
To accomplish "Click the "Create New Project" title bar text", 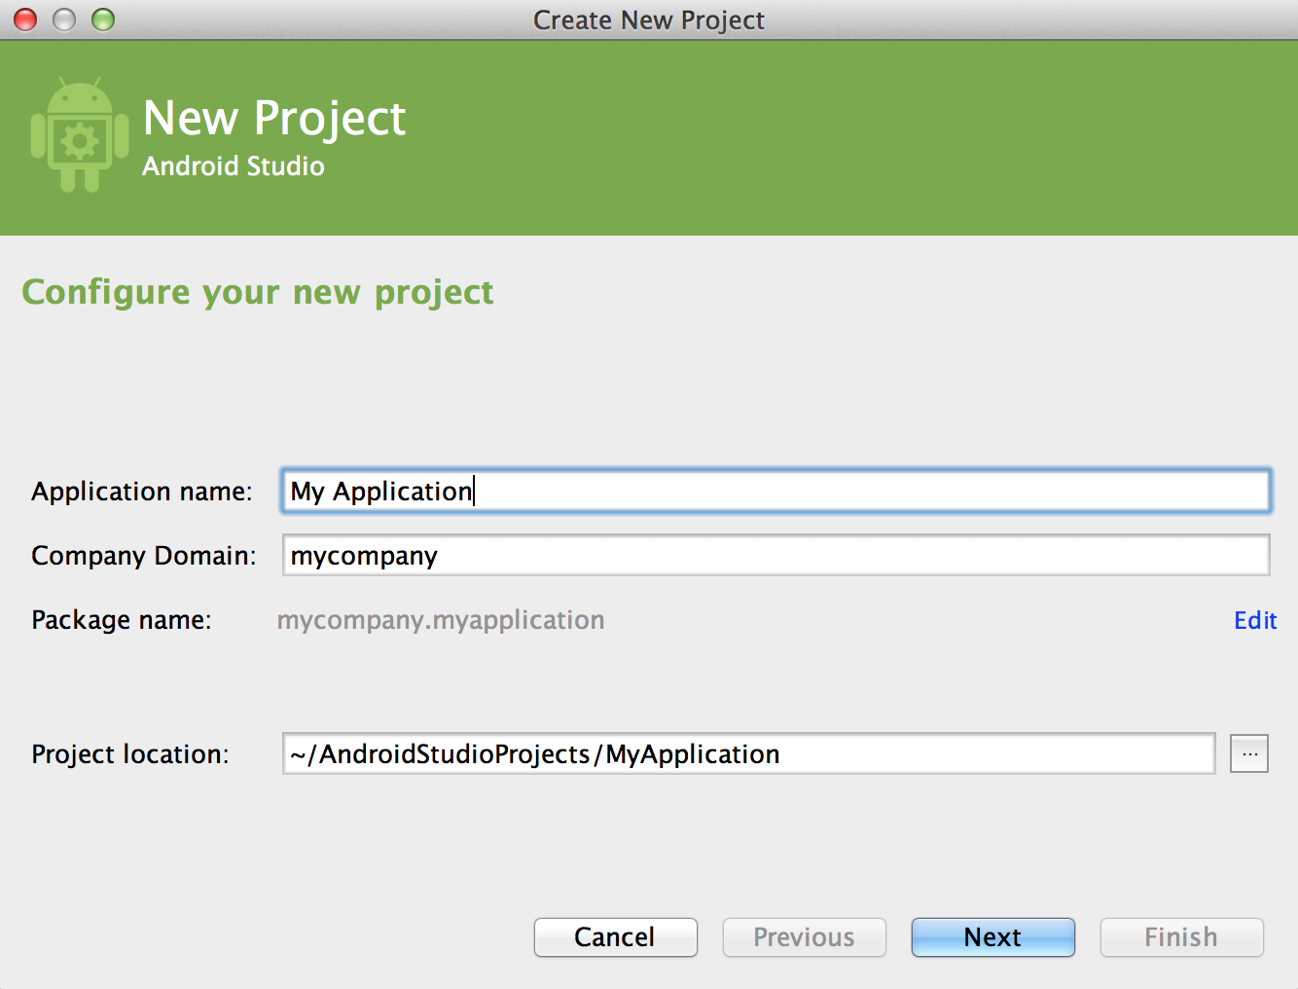I will [649, 20].
